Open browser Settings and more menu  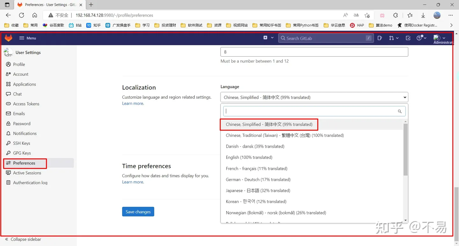tap(450, 15)
